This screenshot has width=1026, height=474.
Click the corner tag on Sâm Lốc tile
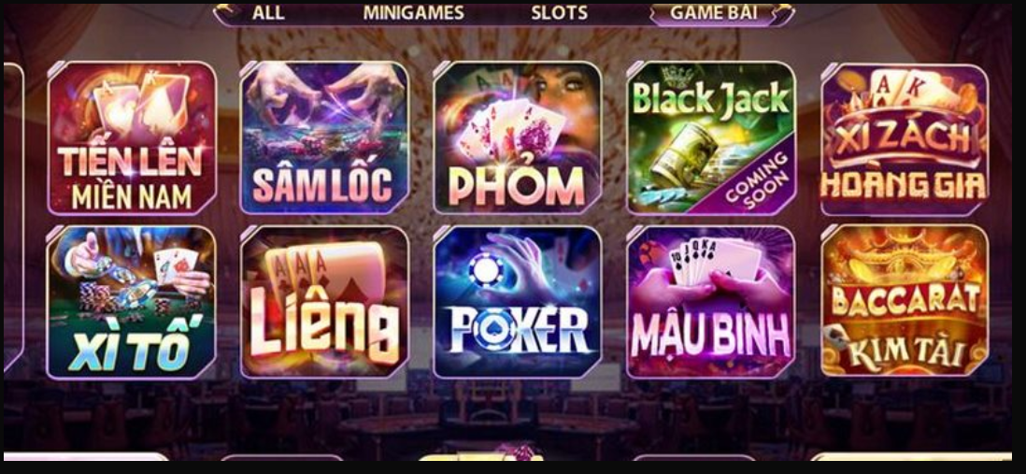coord(249,69)
